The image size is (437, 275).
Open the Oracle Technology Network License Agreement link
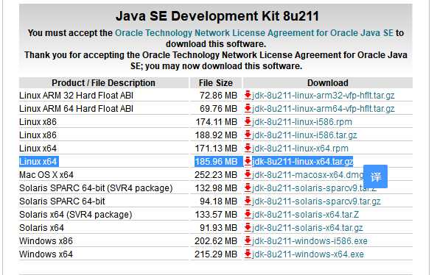coord(254,33)
